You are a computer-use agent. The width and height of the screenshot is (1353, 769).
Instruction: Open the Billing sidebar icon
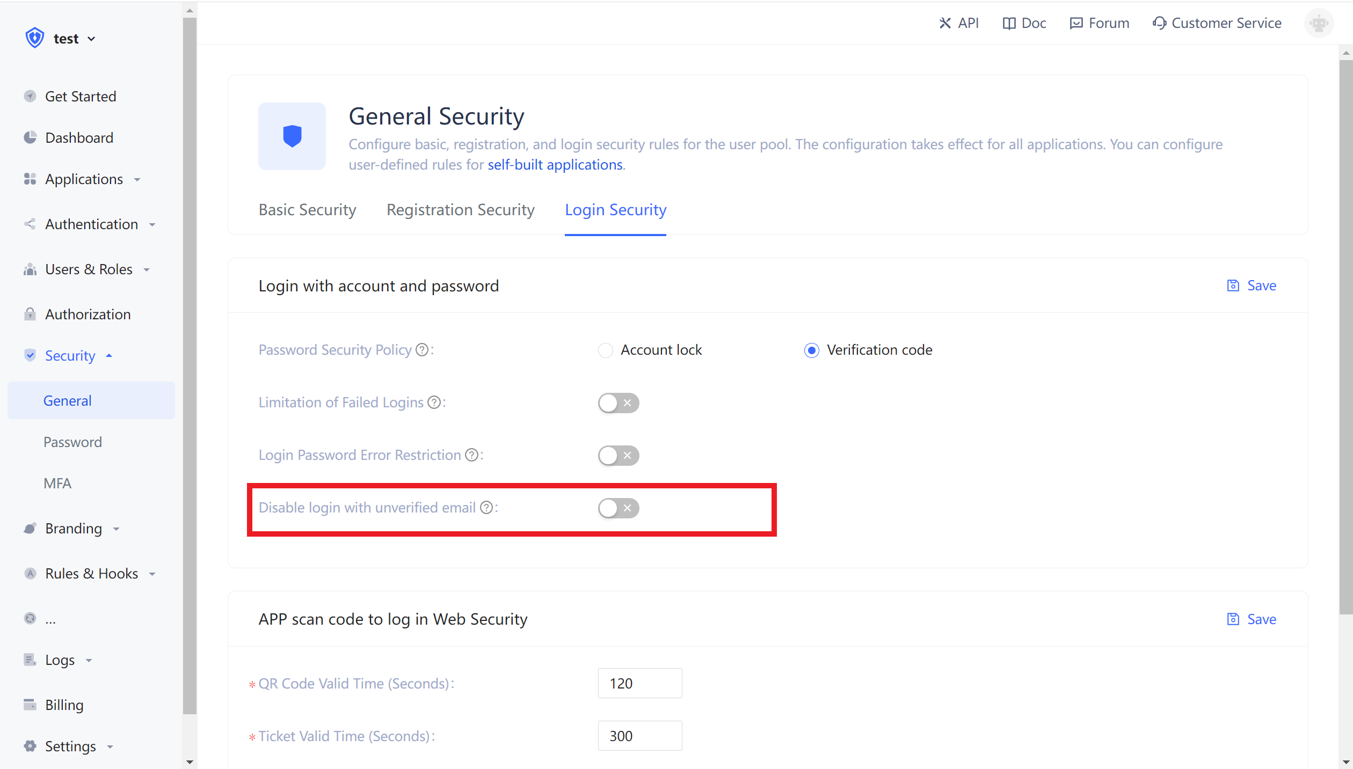point(30,705)
